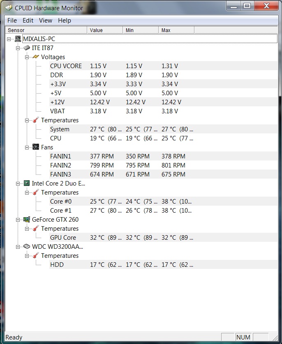
Task: Click the Ready status bar text
Action: (x=14, y=337)
